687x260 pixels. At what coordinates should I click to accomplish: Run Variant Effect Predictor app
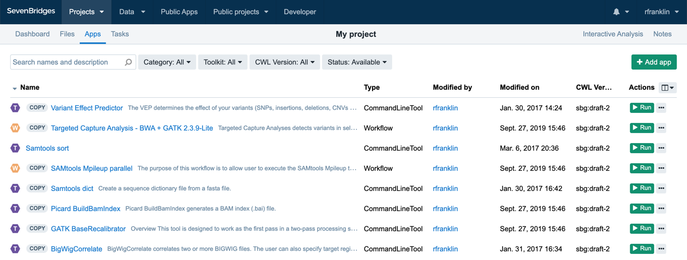click(x=642, y=108)
